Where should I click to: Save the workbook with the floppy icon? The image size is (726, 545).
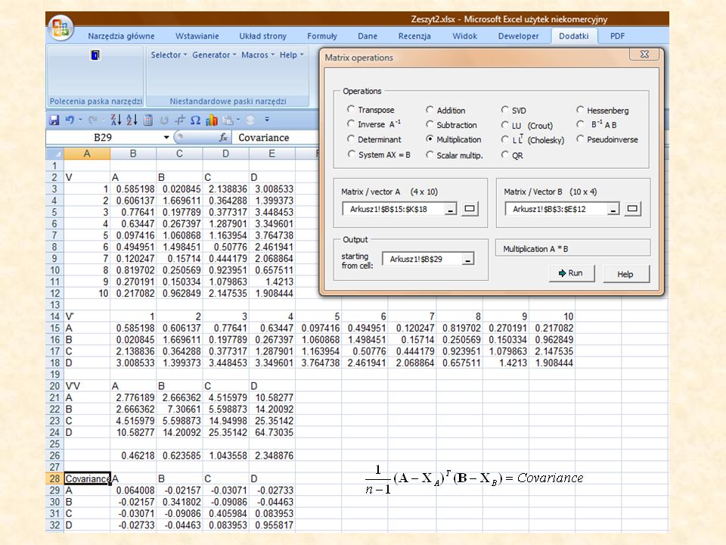pos(54,120)
